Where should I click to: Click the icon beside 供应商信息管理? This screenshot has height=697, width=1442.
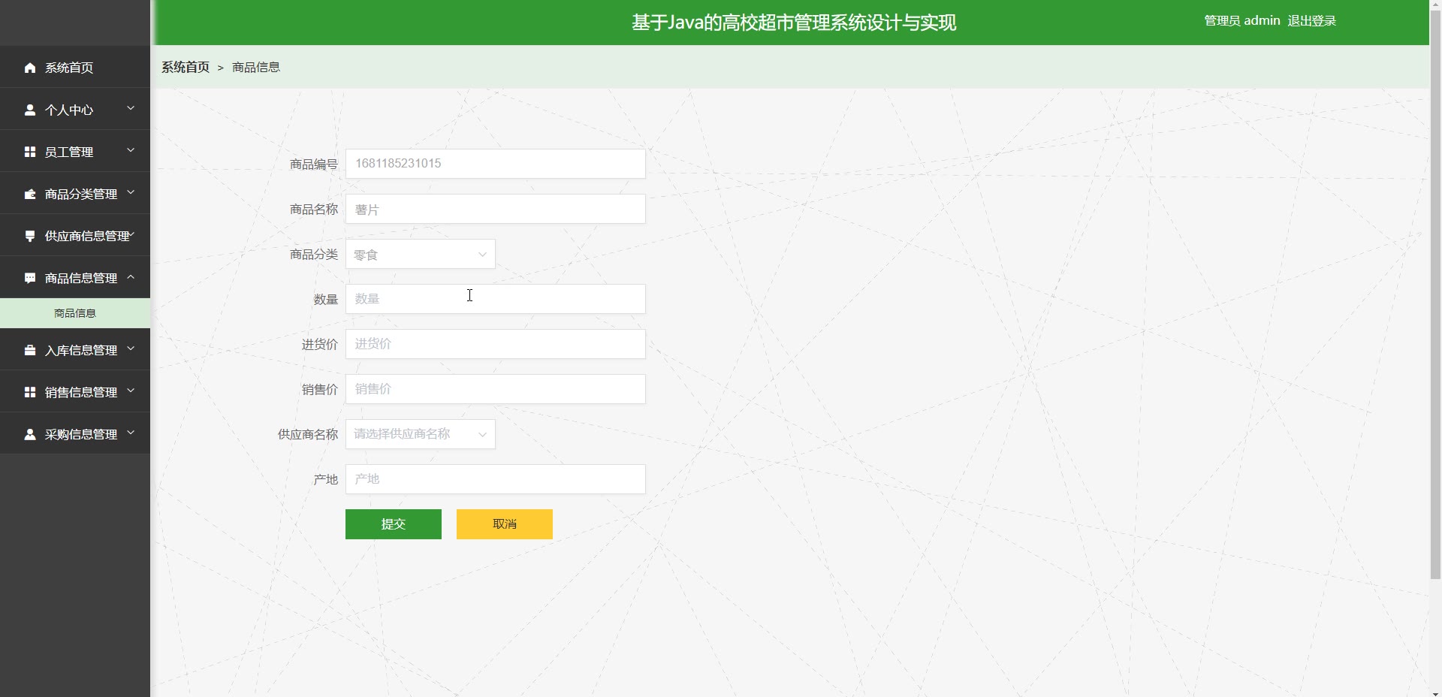coord(30,236)
